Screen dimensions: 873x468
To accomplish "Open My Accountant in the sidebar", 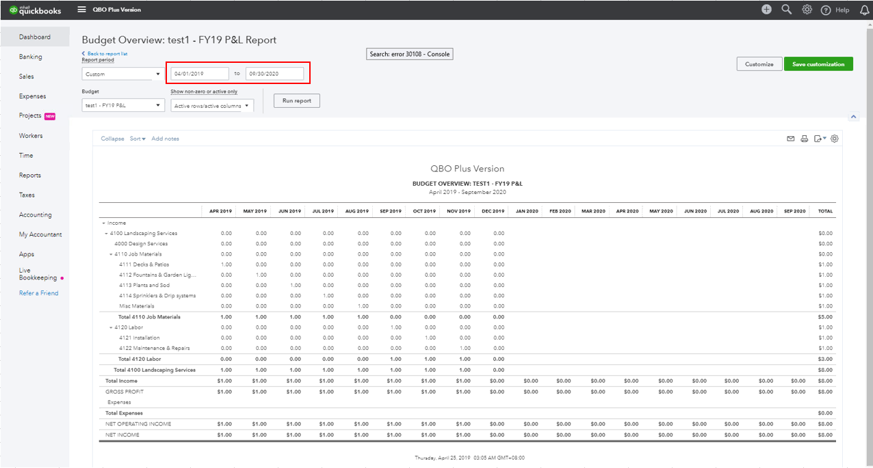I will point(40,234).
